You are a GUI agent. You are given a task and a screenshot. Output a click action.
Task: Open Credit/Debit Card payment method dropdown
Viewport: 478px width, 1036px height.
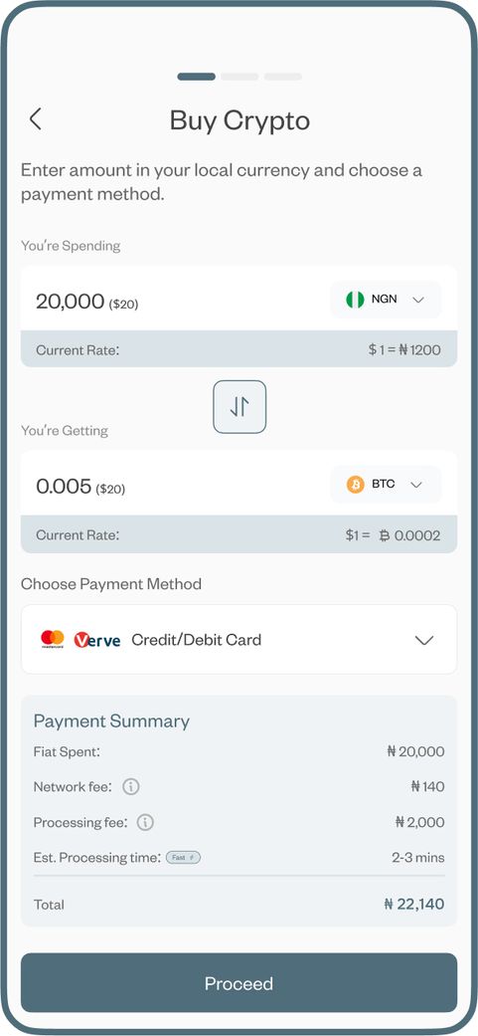pos(239,640)
